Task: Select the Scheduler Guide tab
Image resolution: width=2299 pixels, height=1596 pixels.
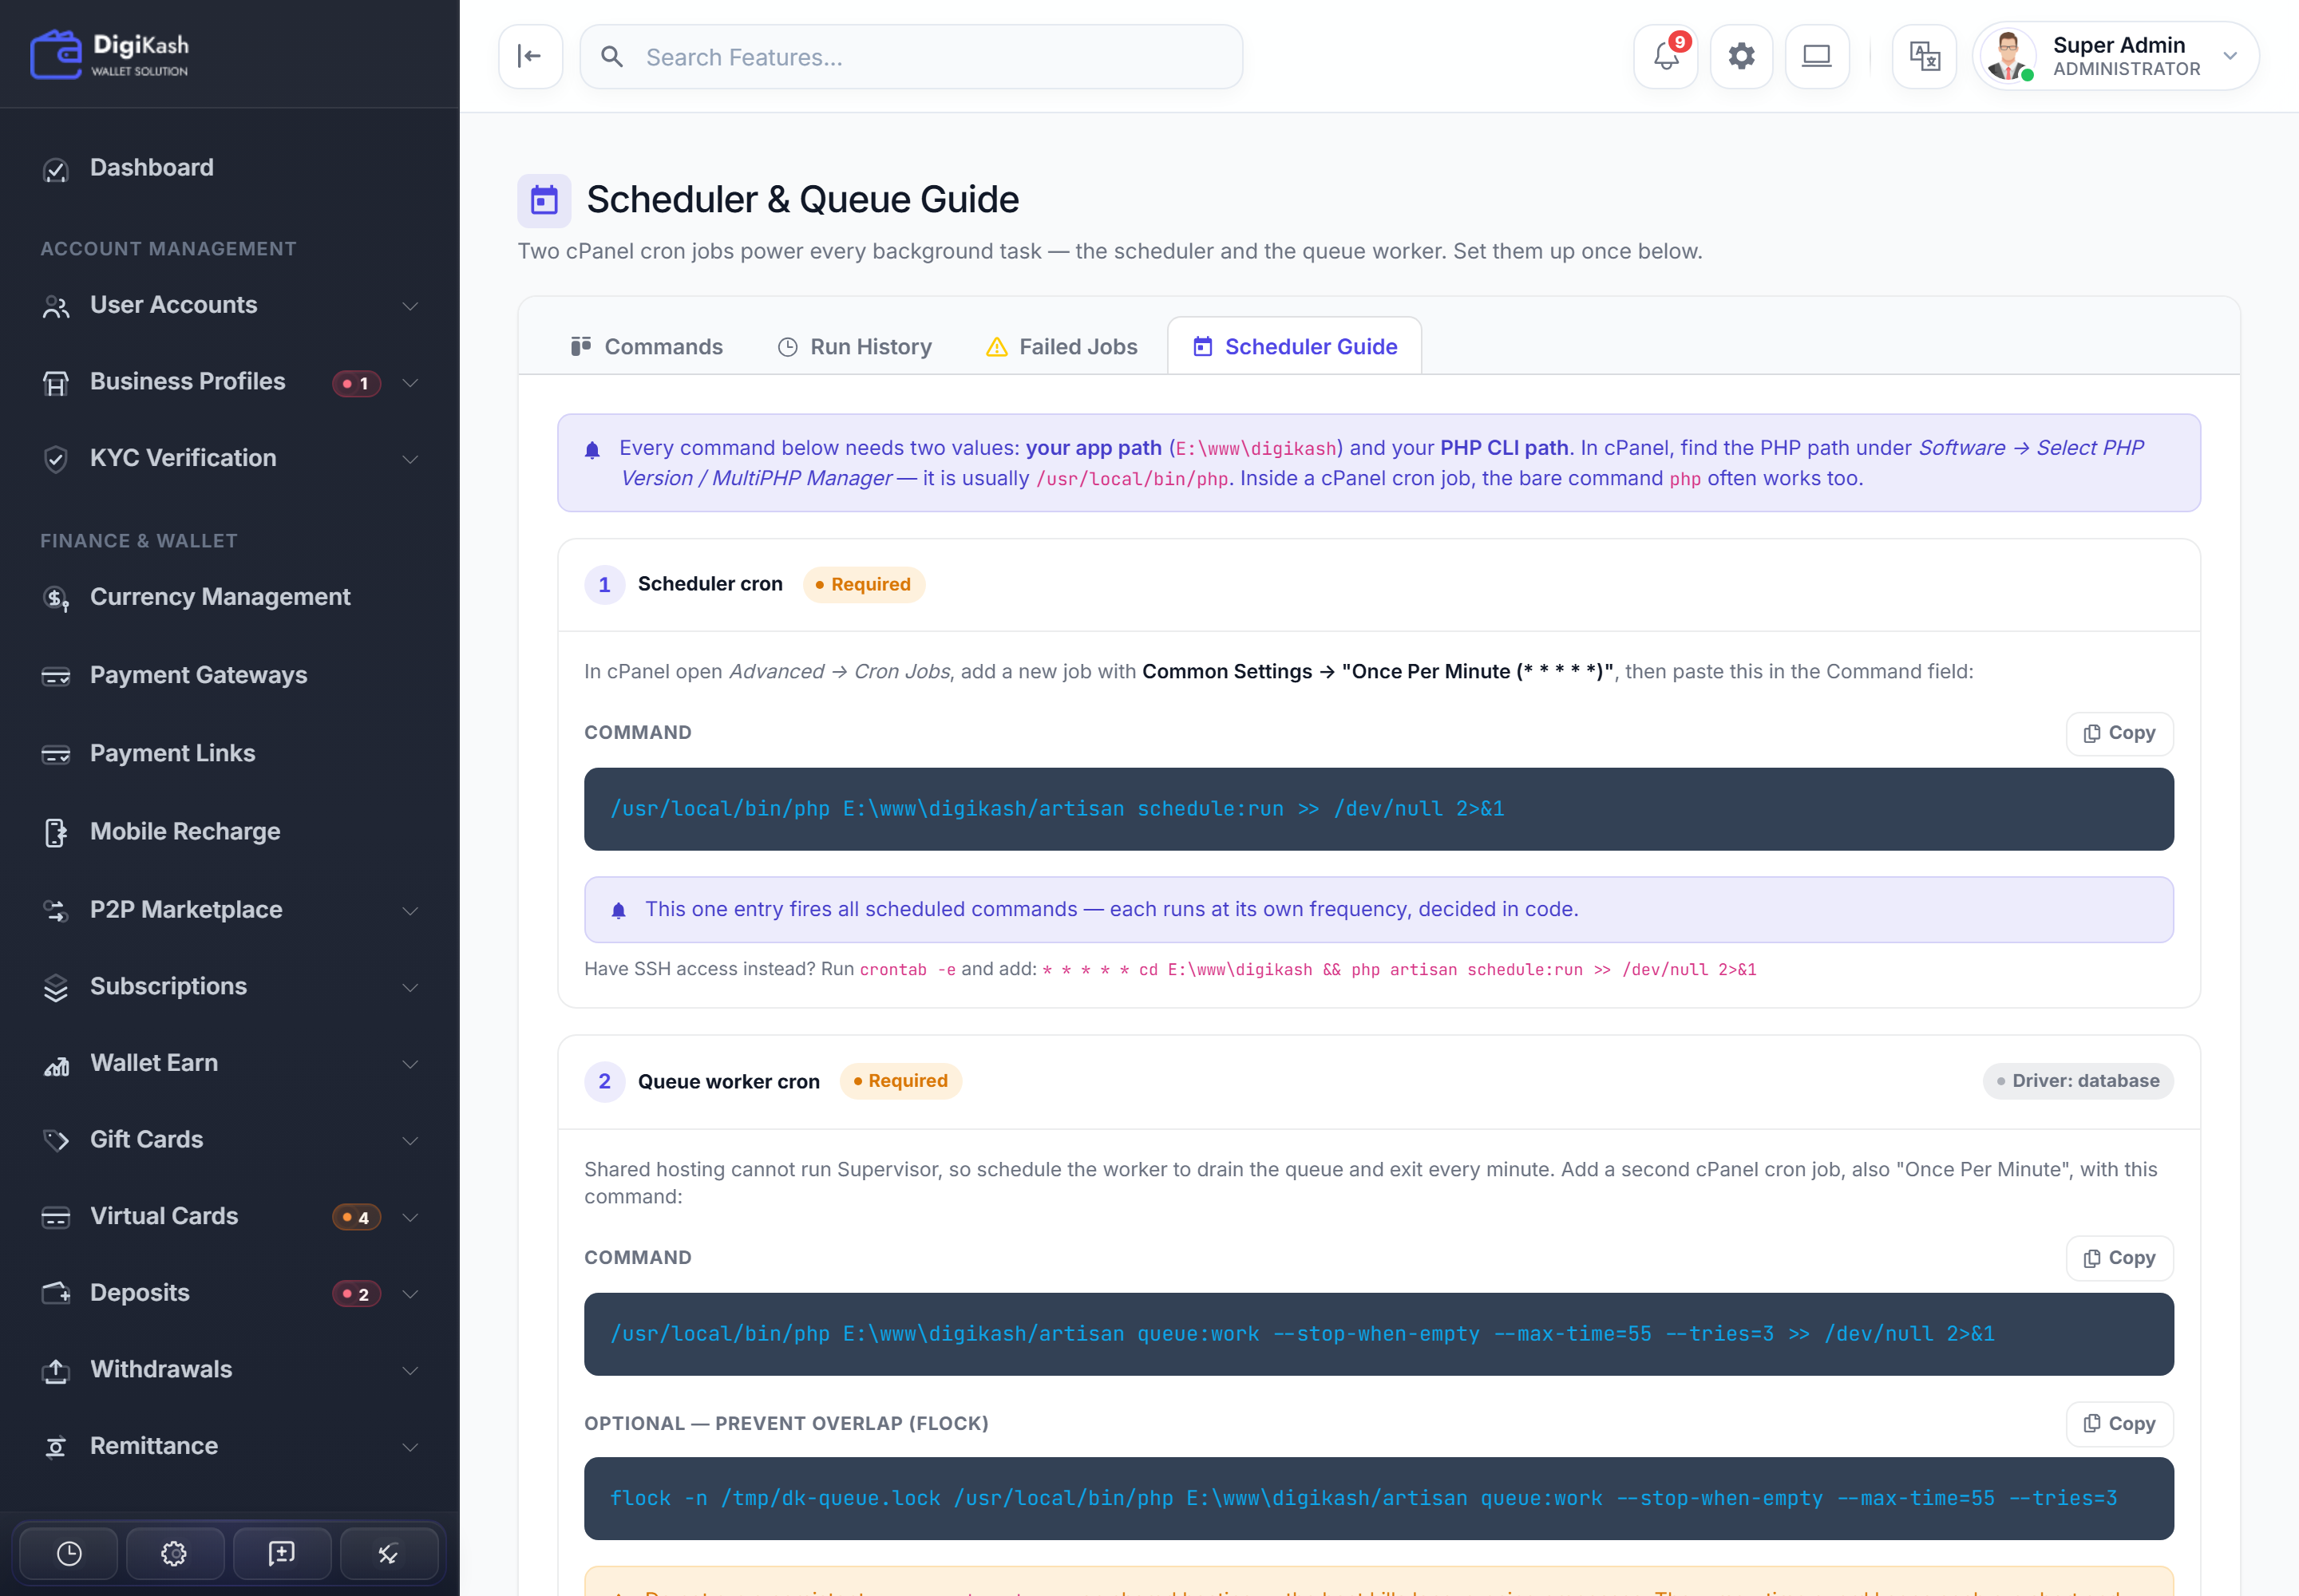Action: point(1295,346)
